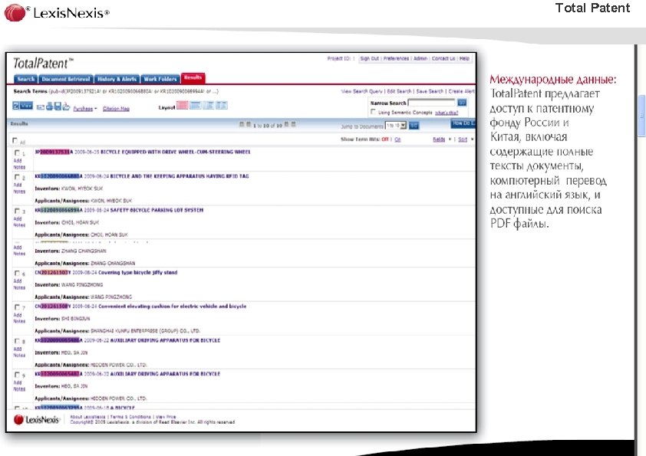Viewport: 646px width, 456px height.
Task: Switch to the History & Alerts tab
Action: point(117,79)
